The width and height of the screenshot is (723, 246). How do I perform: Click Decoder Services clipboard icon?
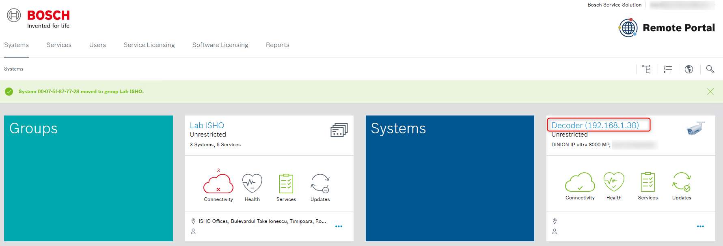(x=648, y=182)
